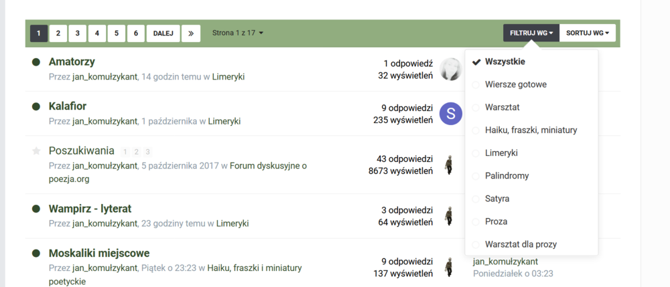Choose the Limeryki filter radio option
The image size is (670, 287).
476,153
